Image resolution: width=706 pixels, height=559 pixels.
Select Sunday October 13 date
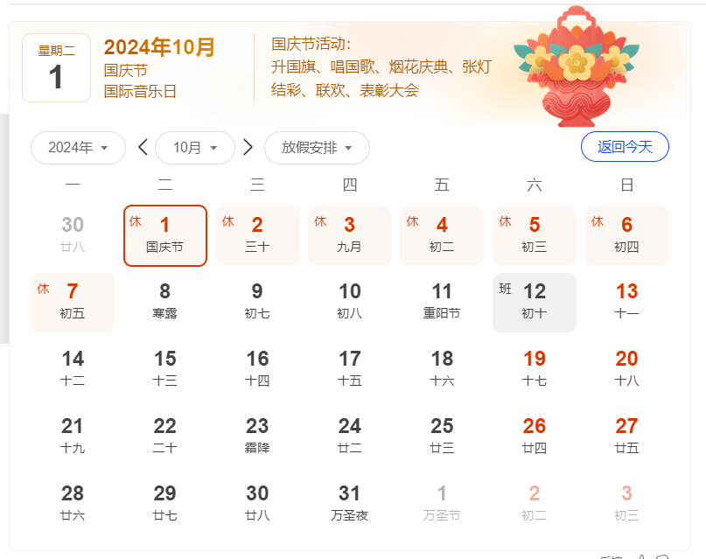tap(626, 303)
